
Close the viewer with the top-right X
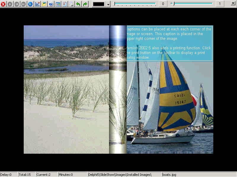click(233, 3)
